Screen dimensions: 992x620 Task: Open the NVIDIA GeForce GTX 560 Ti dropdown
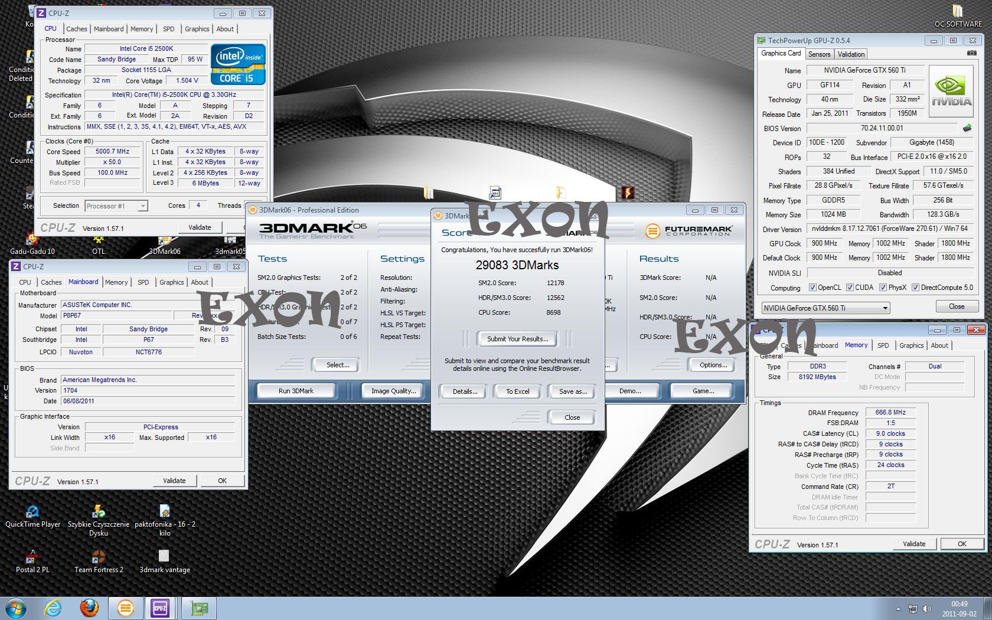pos(825,308)
